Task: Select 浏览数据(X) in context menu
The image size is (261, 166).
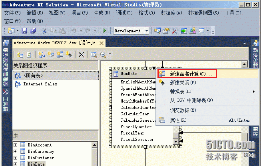Action: pos(207,110)
